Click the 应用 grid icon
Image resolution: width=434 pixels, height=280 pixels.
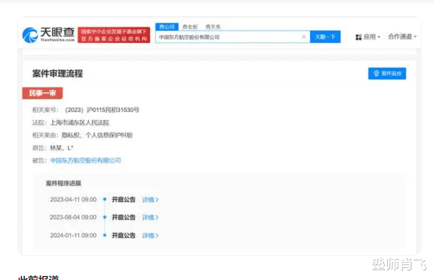pyautogui.click(x=358, y=37)
